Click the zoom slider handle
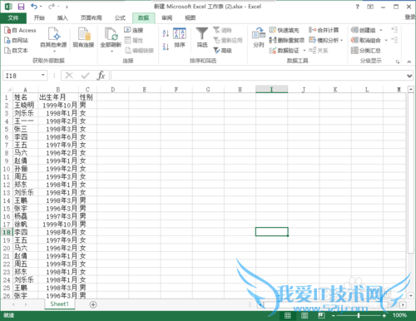Screen dimensions: 416x321 click(x=359, y=315)
